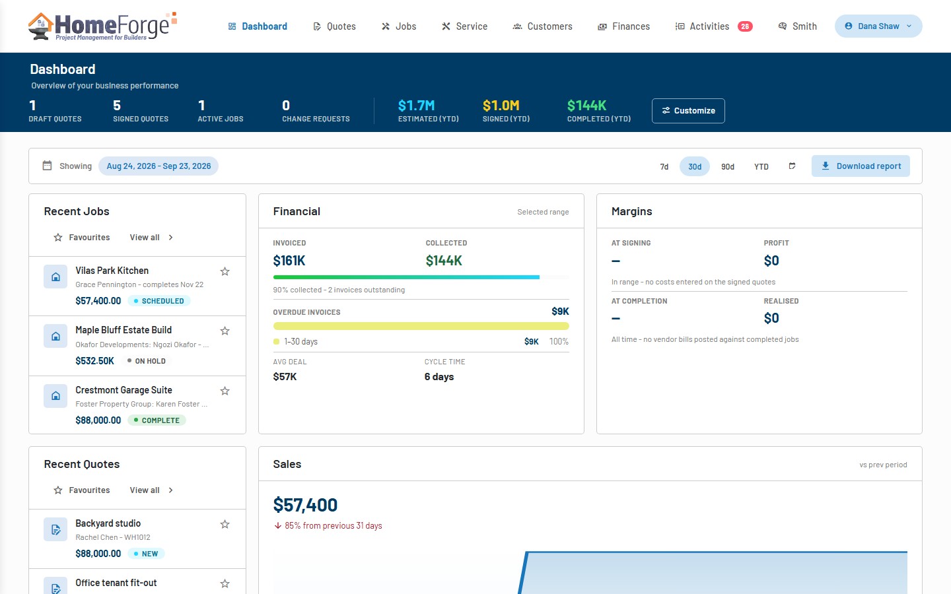Click the Customize button
951x594 pixels.
coord(688,111)
